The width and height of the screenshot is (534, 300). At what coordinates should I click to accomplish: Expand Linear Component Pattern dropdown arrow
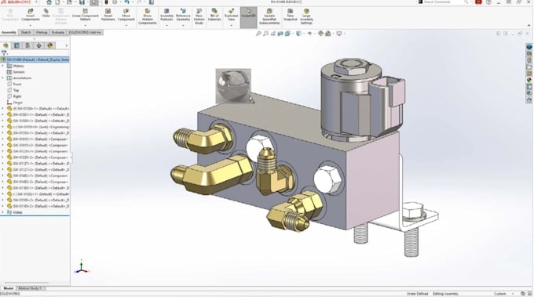(x=85, y=25)
